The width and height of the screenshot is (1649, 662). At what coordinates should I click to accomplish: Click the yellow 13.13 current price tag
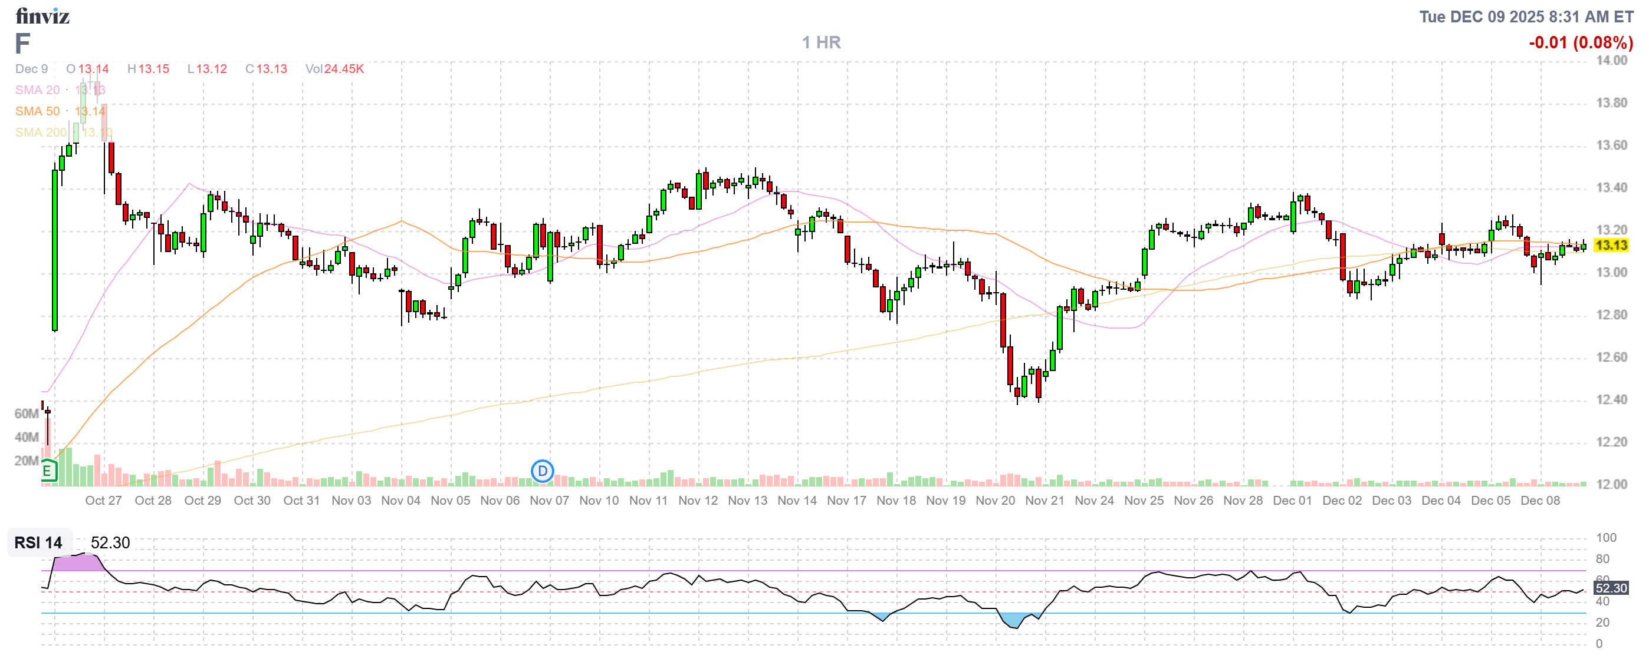(x=1610, y=246)
